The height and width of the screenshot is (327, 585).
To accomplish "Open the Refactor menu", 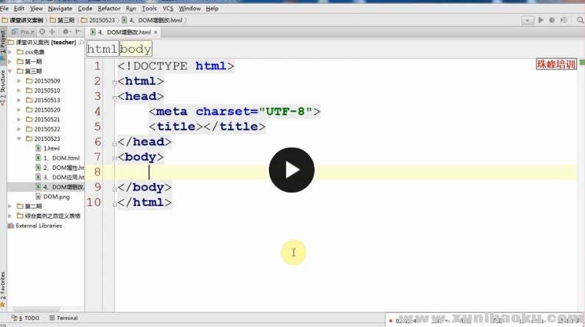I will coord(109,8).
